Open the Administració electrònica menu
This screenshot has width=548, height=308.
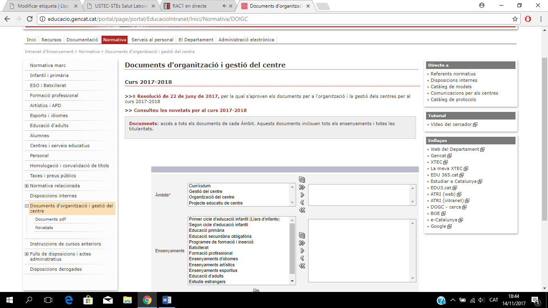click(x=246, y=40)
